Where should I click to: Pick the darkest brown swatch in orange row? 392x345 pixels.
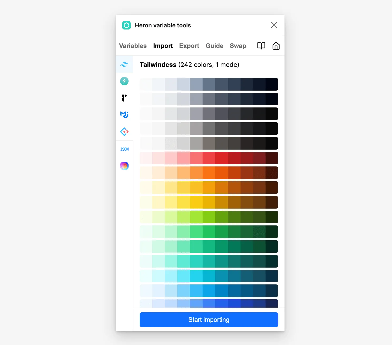click(x=272, y=173)
